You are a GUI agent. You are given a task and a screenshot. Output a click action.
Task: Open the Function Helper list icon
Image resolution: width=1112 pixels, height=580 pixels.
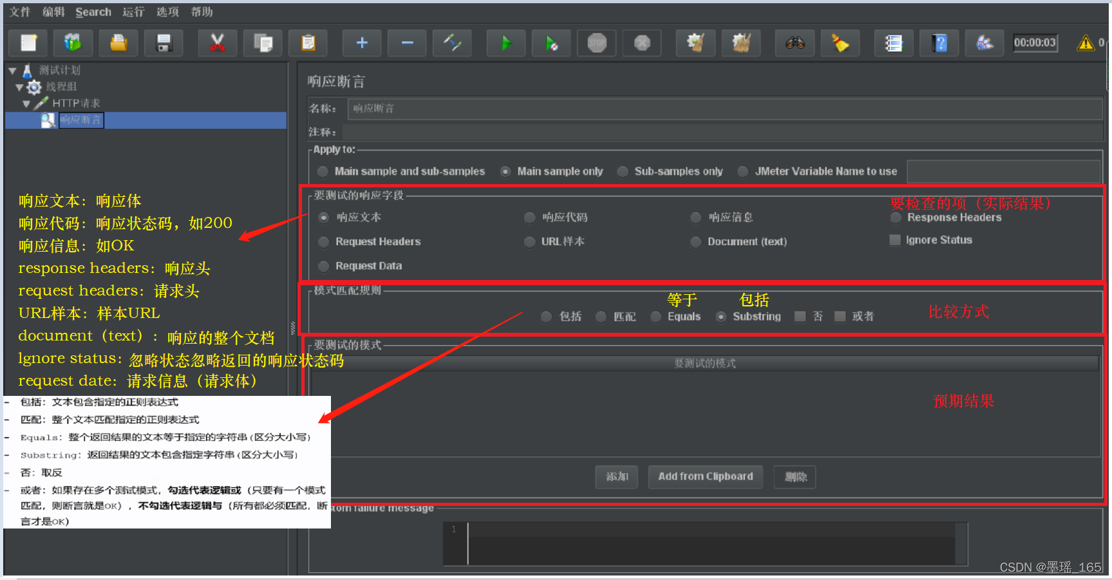[x=894, y=43]
